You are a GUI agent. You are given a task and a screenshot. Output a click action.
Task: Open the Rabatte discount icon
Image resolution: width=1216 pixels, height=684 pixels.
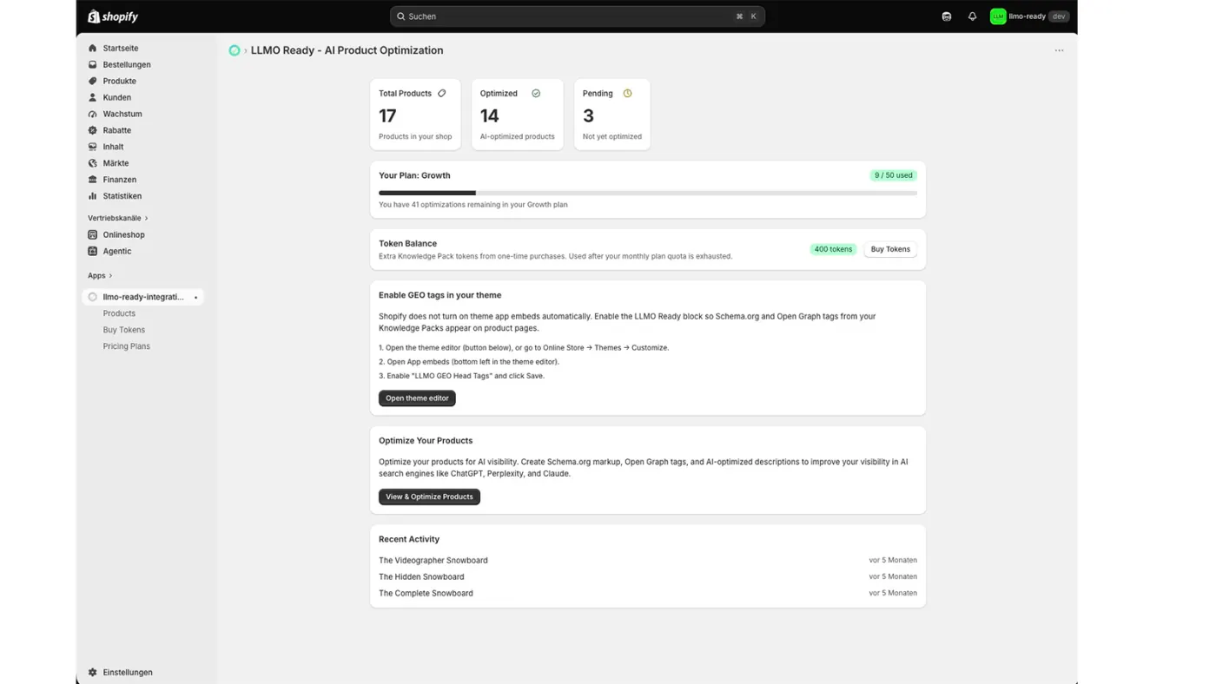[93, 131]
